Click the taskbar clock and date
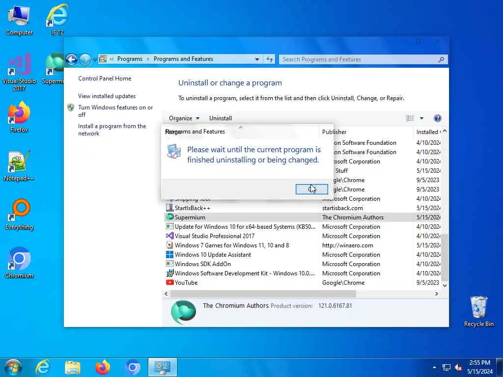Image resolution: width=503 pixels, height=377 pixels. 480,367
